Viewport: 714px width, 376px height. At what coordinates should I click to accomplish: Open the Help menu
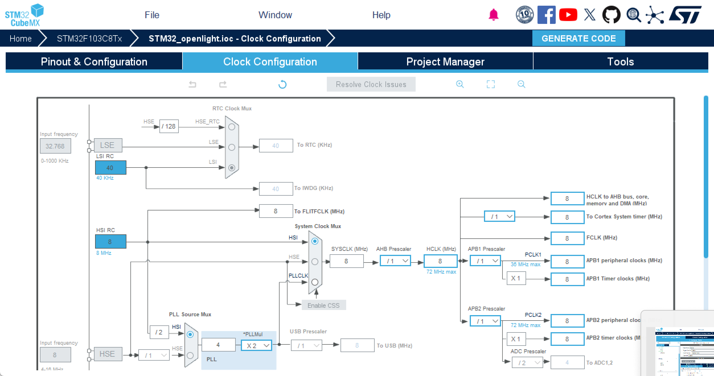[x=381, y=15]
